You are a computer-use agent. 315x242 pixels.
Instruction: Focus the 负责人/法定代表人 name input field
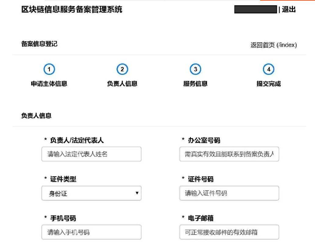tap(91, 154)
